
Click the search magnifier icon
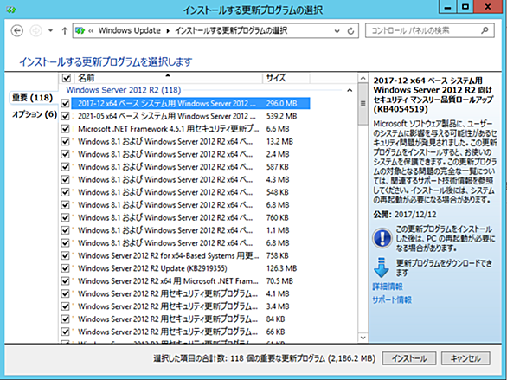(485, 30)
